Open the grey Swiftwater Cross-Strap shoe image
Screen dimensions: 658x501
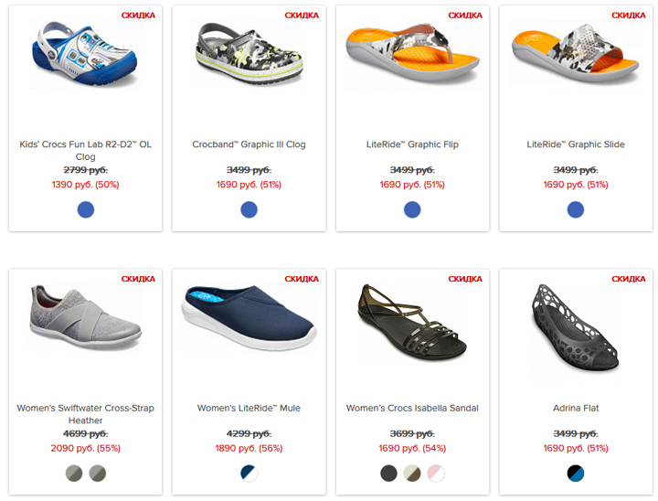86,317
